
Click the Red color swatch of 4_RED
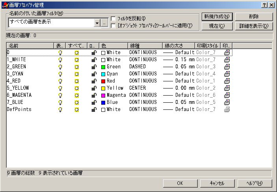103,81
